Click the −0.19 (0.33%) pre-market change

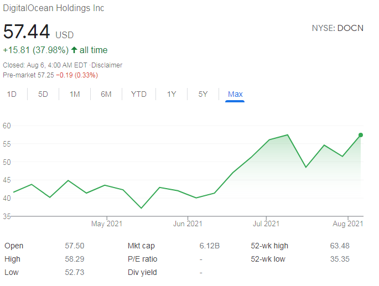click(x=77, y=75)
